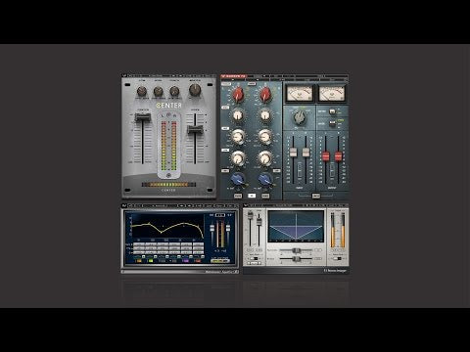Click the left VU meter in Scheps 73
This screenshot has width=470, height=352.
click(300, 94)
